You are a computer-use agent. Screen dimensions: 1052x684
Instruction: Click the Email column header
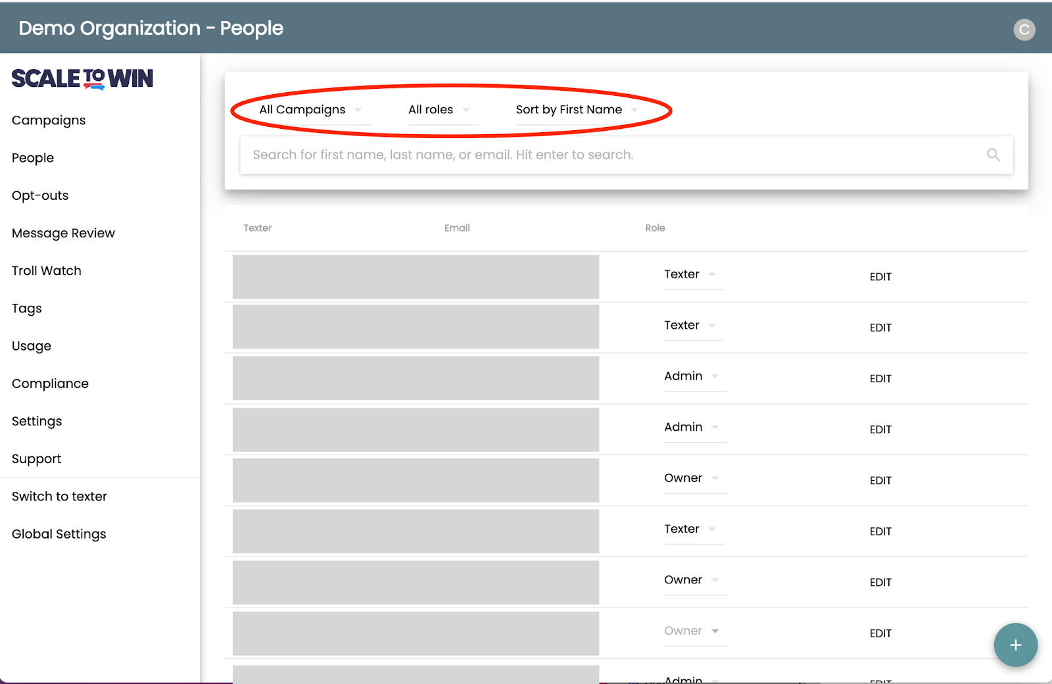point(457,228)
